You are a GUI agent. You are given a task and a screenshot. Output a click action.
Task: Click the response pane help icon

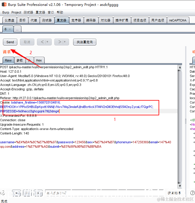pos(192,193)
